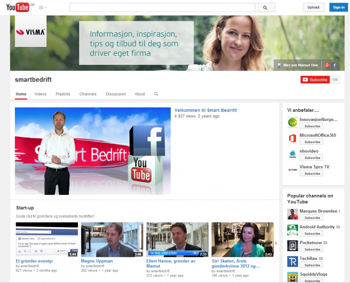
Task: Open the guide menu dropdown beside logo
Action: [x=42, y=7]
